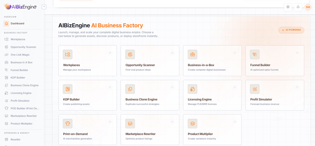Open Print-on-Demand card arrow
The width and height of the screenshot is (315, 146).
point(110,122)
